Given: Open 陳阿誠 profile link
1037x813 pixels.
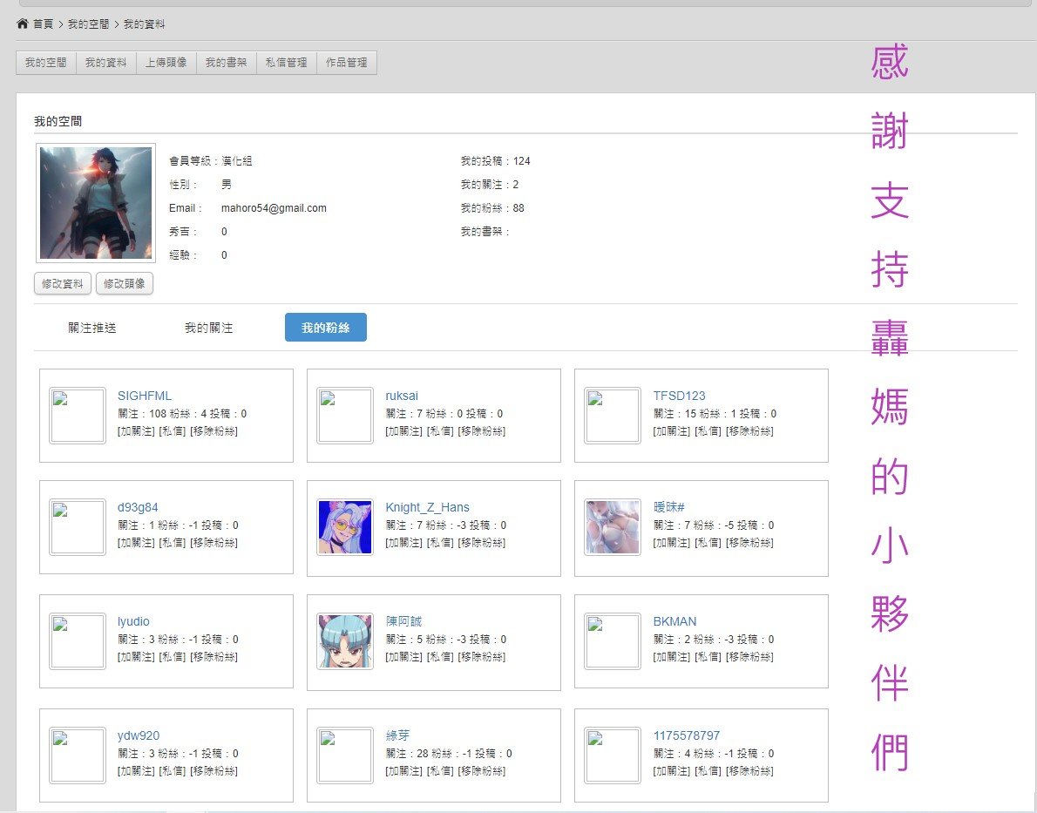Looking at the screenshot, I should point(403,621).
